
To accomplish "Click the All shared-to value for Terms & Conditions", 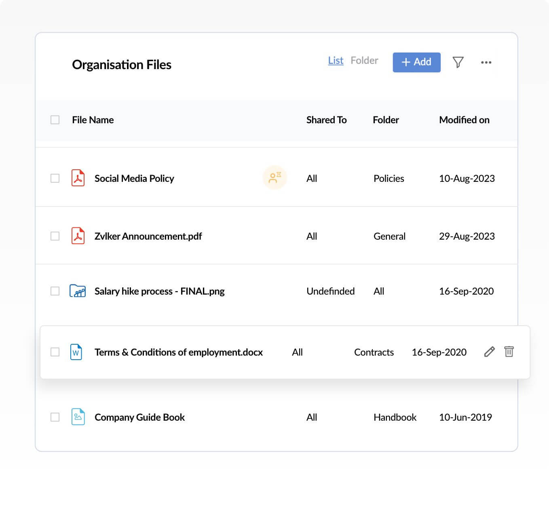I will (297, 352).
